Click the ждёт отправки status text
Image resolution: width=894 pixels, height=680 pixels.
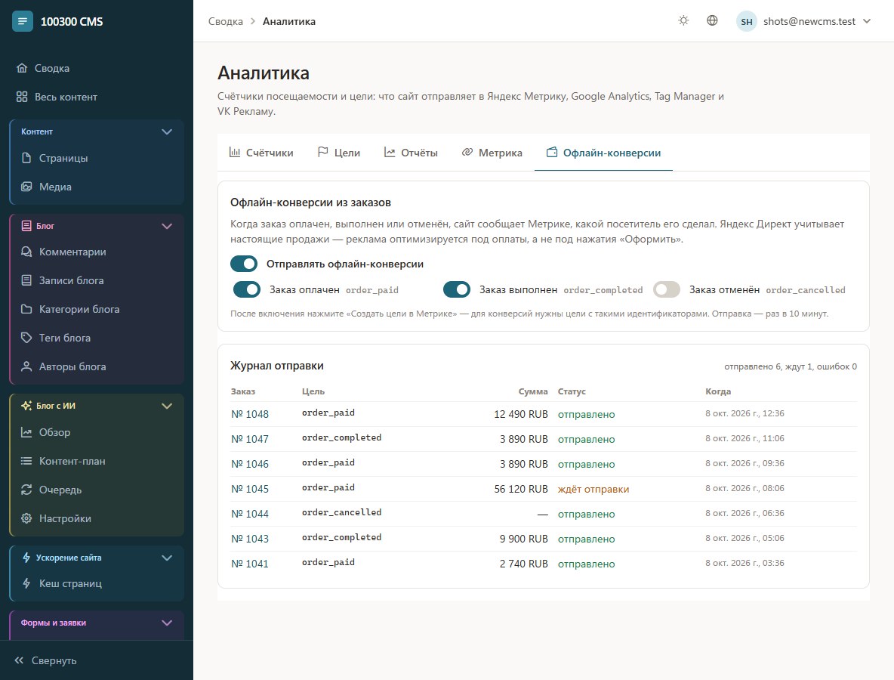[593, 489]
